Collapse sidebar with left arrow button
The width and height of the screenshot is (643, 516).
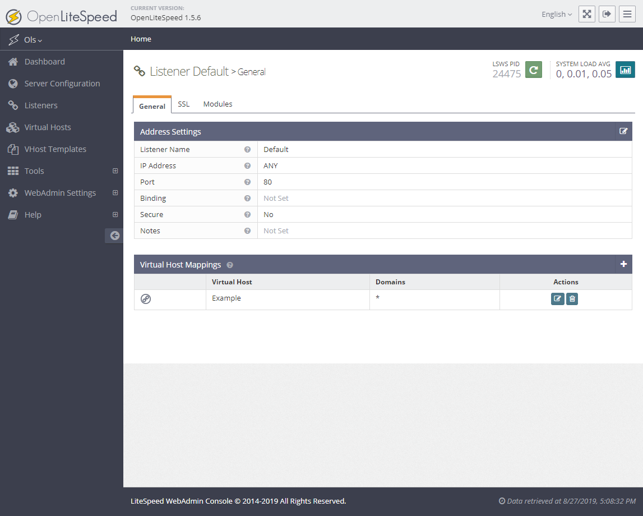click(x=114, y=236)
